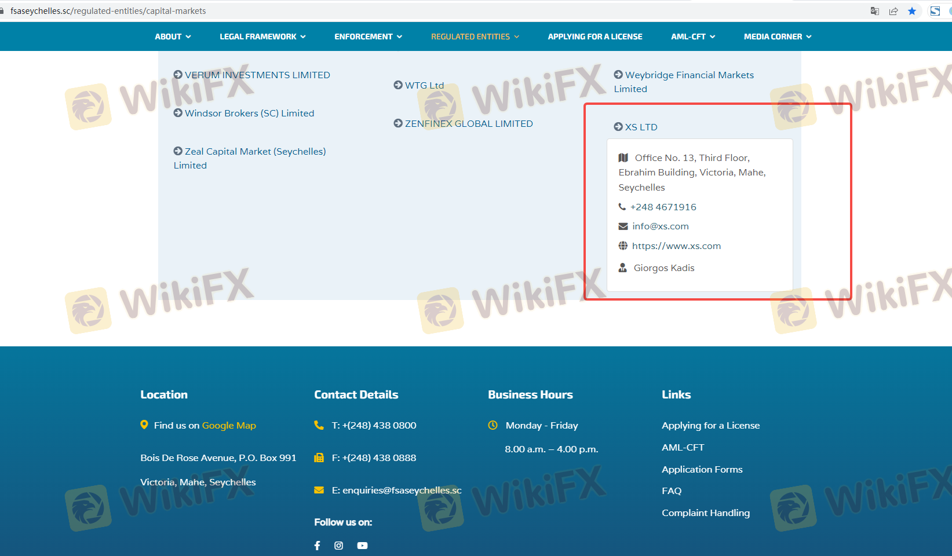This screenshot has height=556, width=952.
Task: Click the globe icon beside the XS website
Action: [623, 246]
